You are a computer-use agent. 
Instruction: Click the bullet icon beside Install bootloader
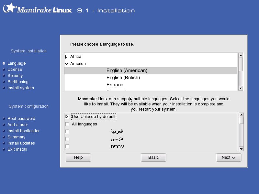coord(4,131)
